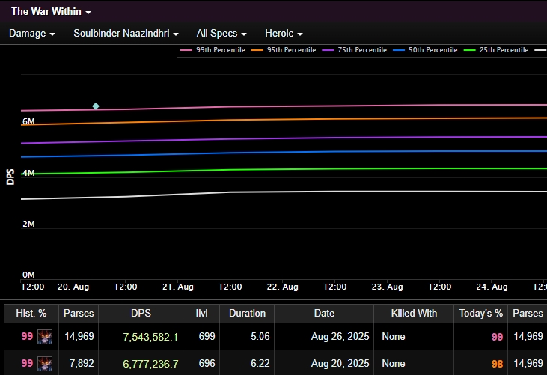Viewport: 547px width, 375px height.
Task: Sort by DPS column header
Action: click(141, 314)
